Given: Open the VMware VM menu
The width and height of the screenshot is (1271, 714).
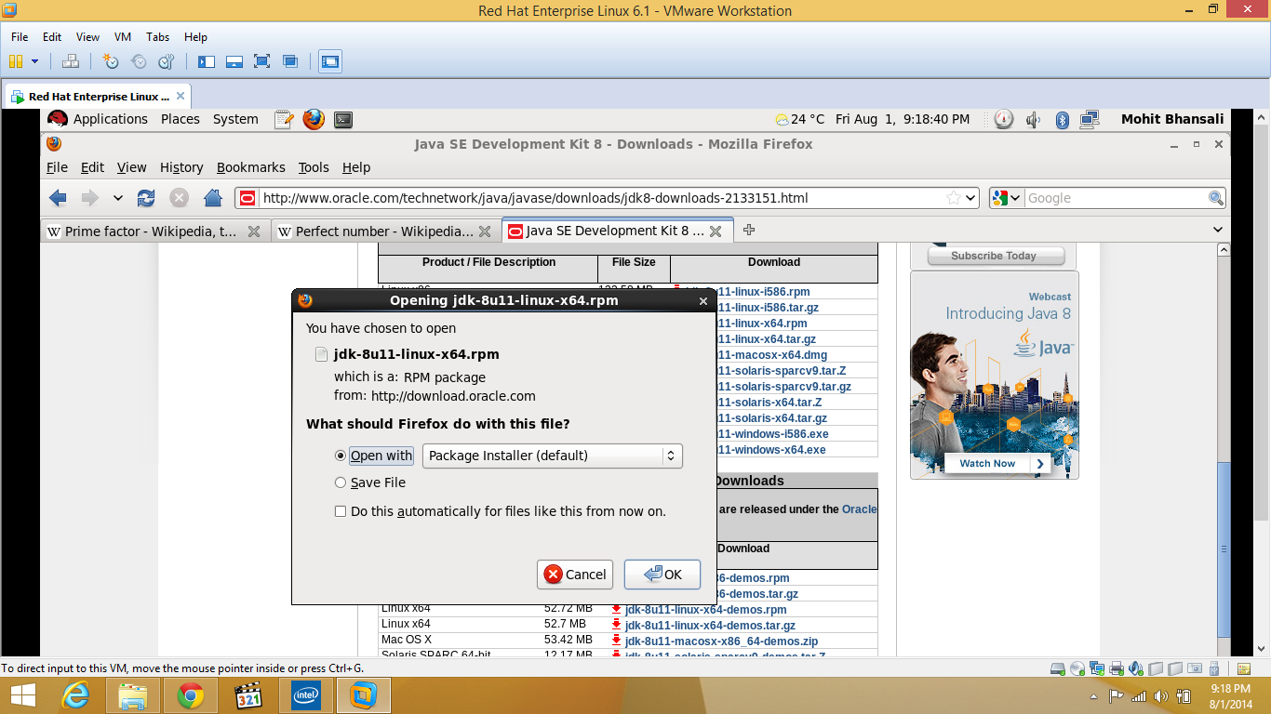Looking at the screenshot, I should click(123, 37).
